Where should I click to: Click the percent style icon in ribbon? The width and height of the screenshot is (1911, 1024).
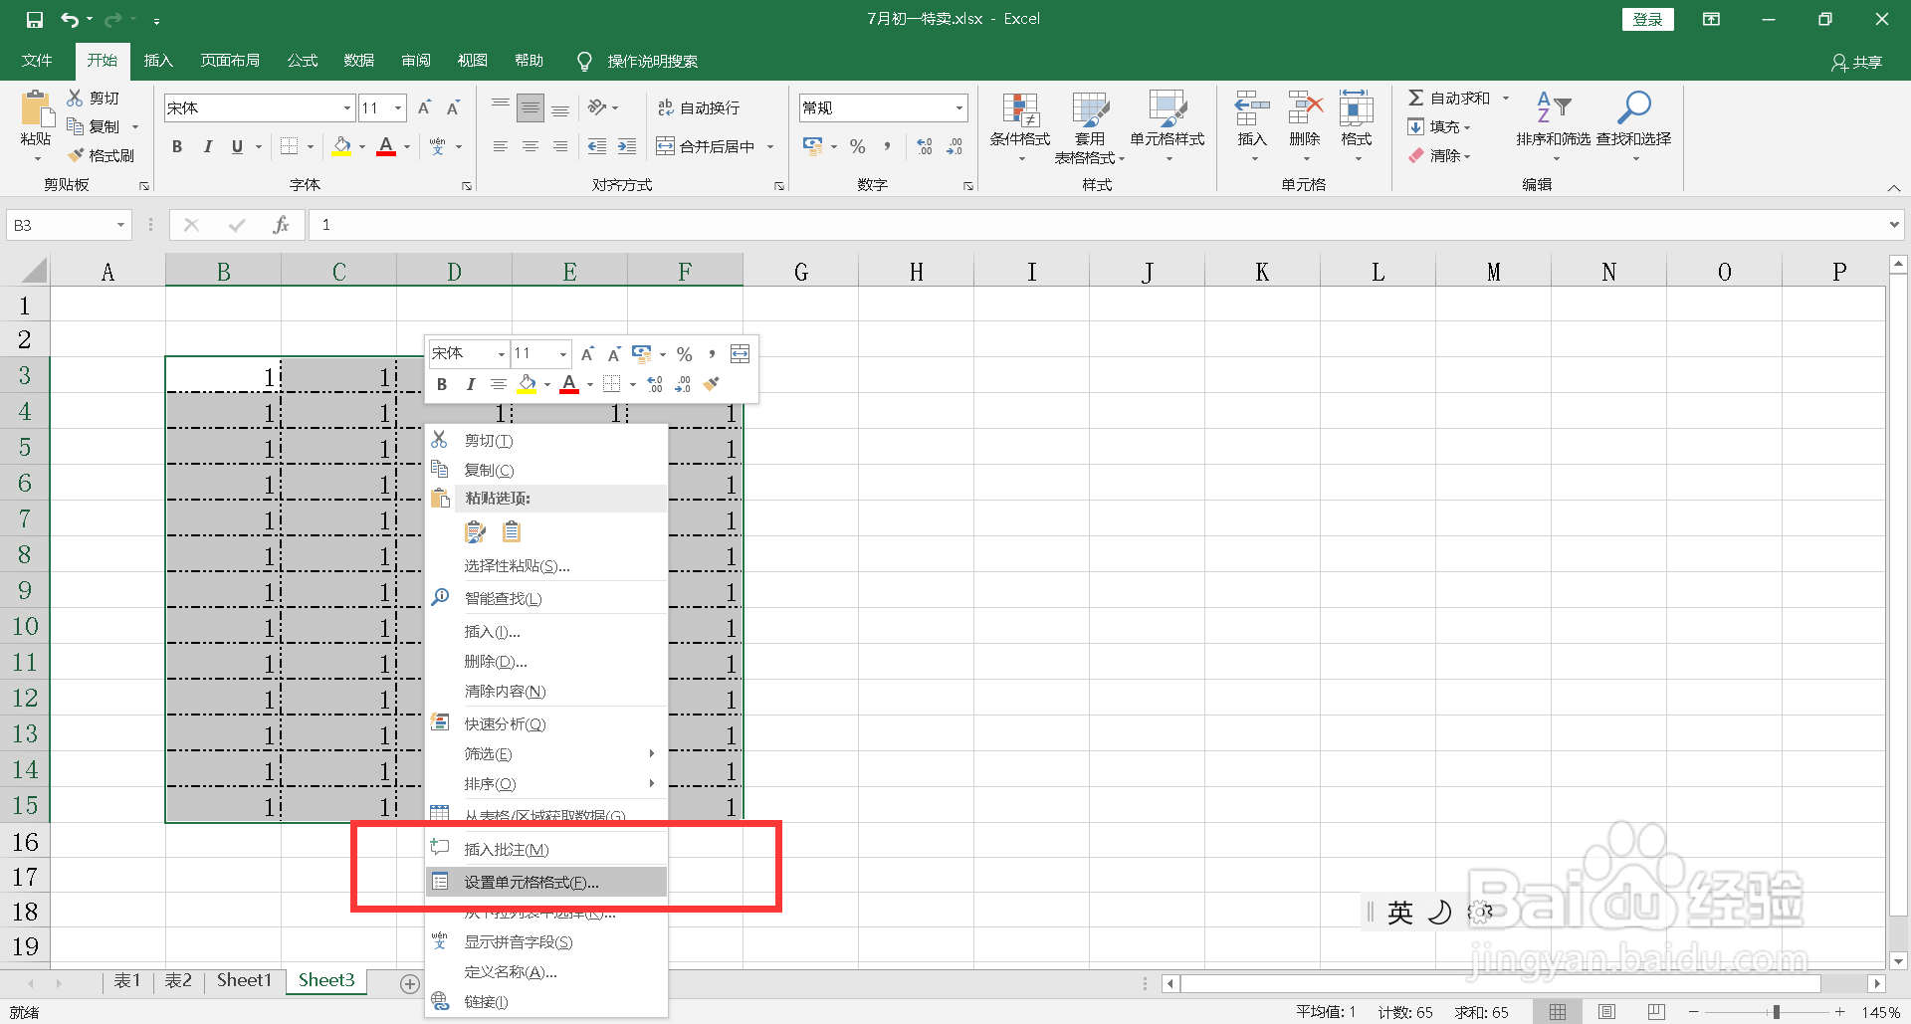coord(858,146)
